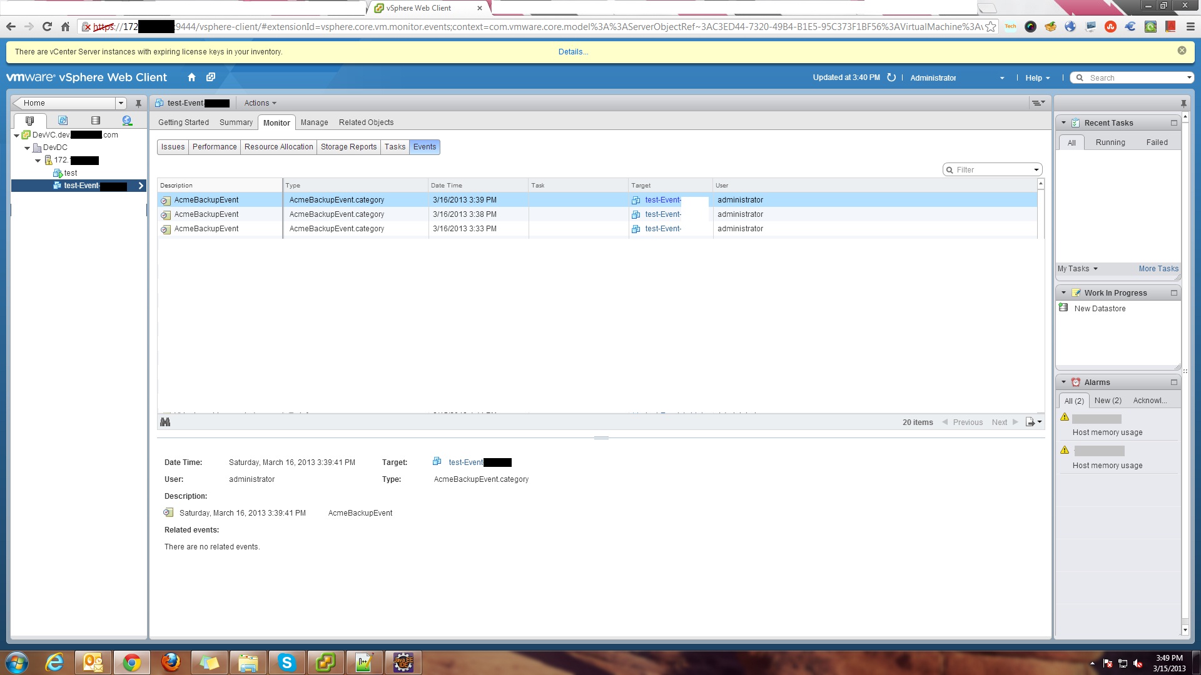Click the More Tasks link
This screenshot has height=675, width=1201.
pyautogui.click(x=1158, y=269)
